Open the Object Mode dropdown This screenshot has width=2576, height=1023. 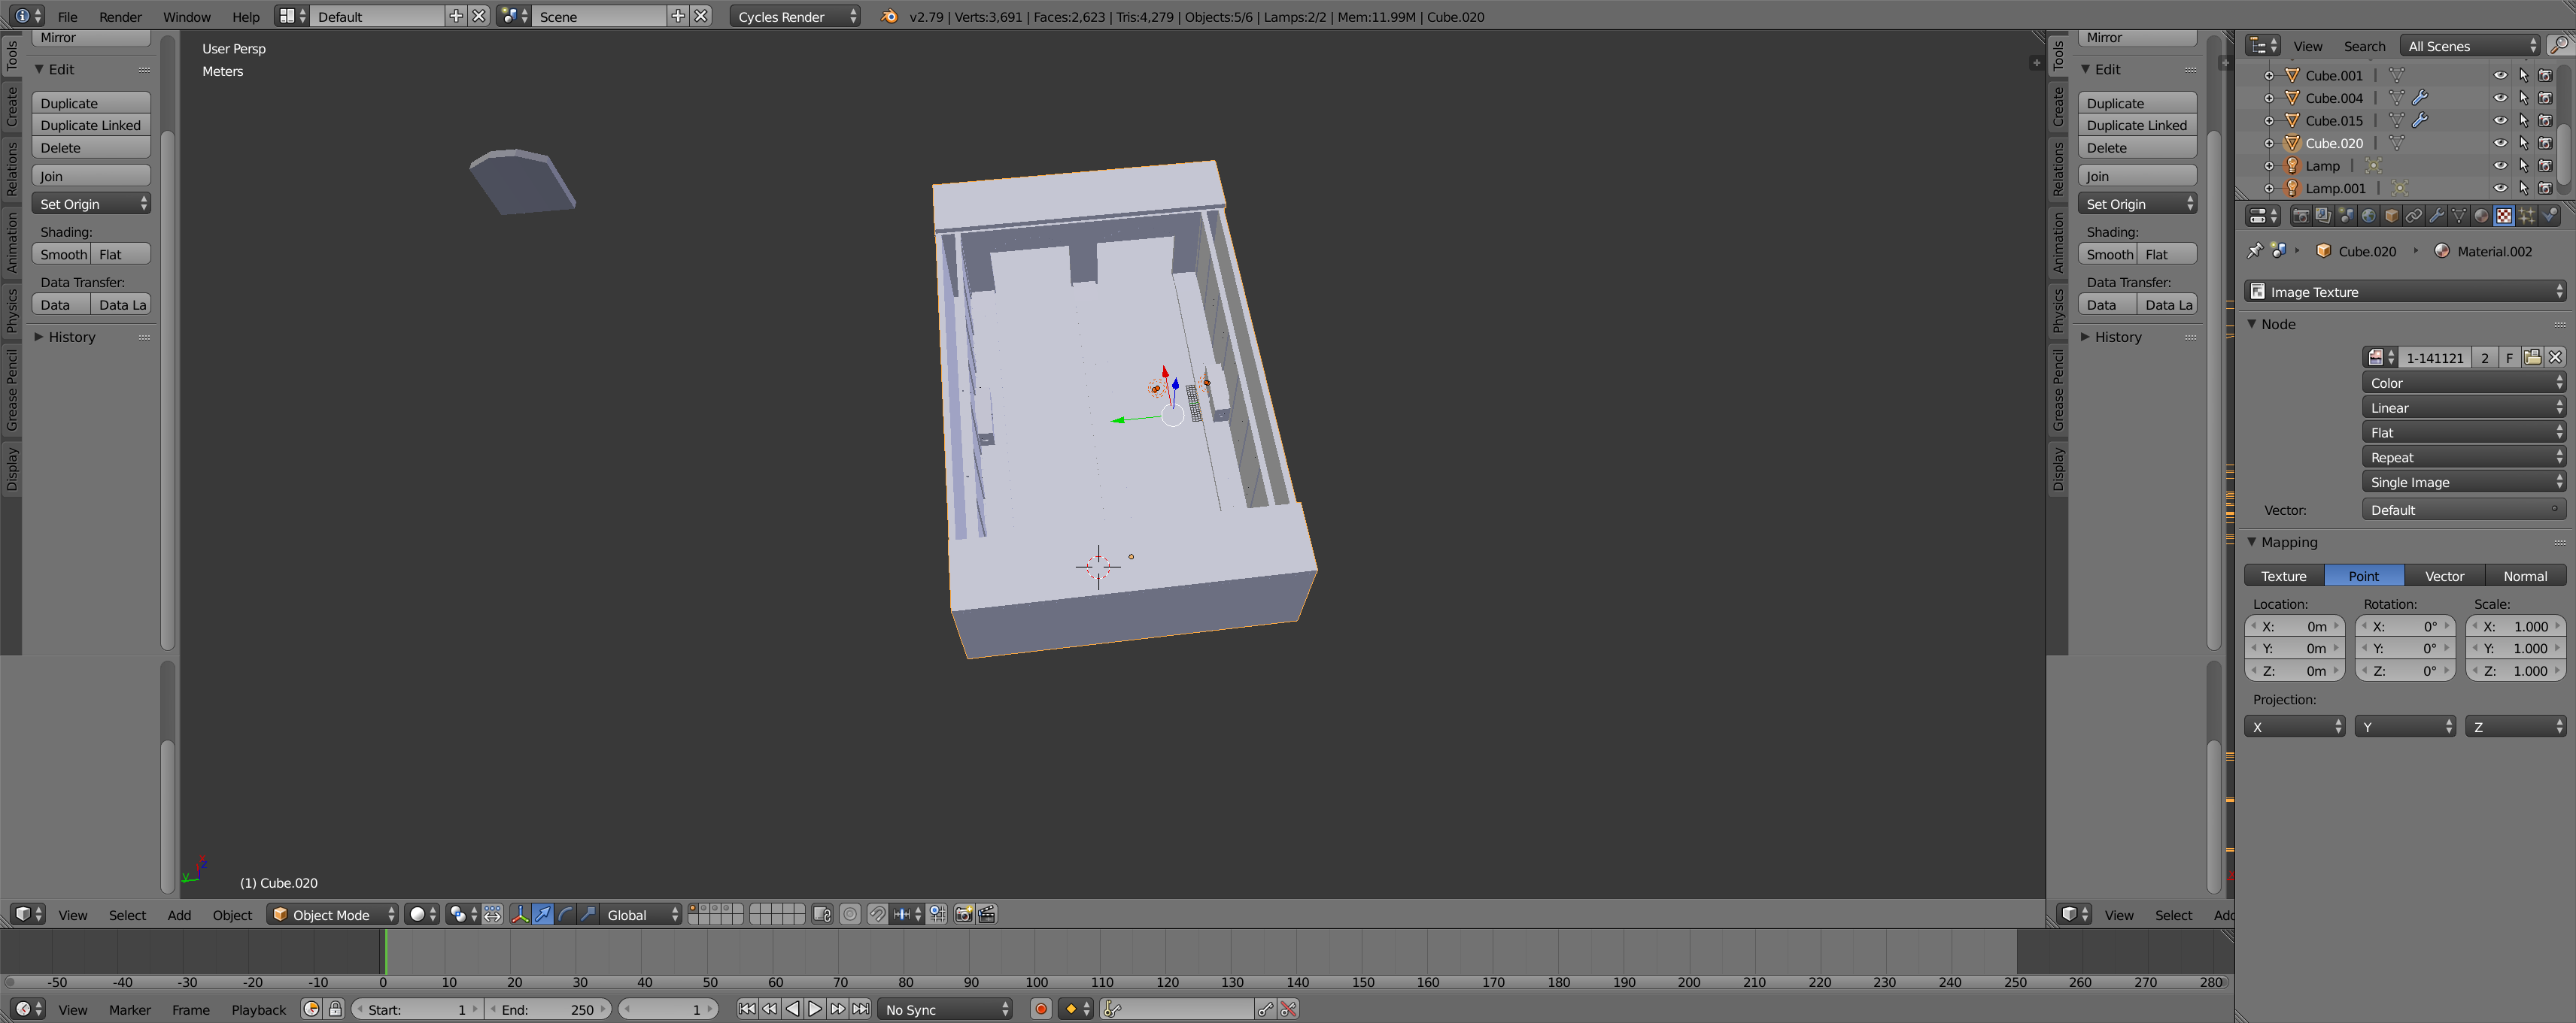click(333, 914)
